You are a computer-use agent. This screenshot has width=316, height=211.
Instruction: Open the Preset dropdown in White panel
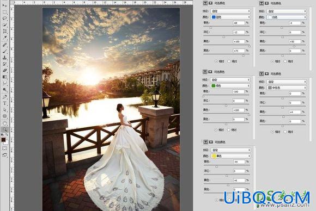pos(287,11)
